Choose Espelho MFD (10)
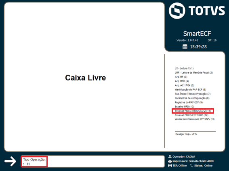 click(184, 107)
